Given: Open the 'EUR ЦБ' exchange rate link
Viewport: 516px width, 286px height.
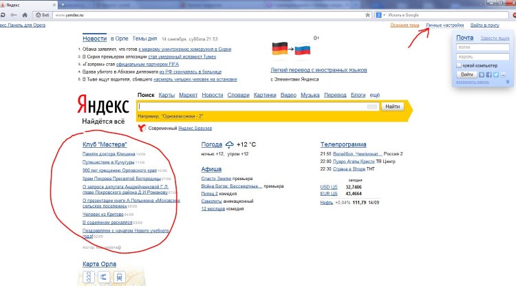Looking at the screenshot, I should click(329, 194).
